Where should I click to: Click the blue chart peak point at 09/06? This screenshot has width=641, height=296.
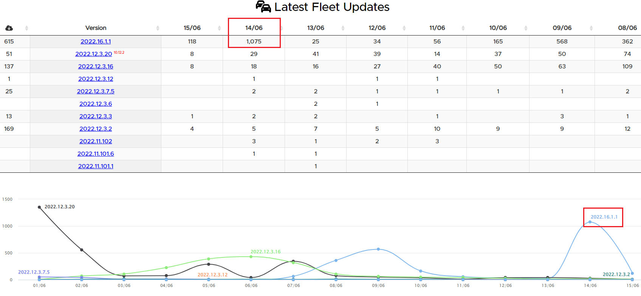[x=378, y=249]
